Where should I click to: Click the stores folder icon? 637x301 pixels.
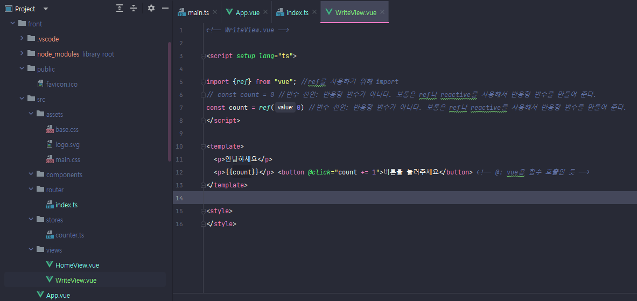(40, 219)
